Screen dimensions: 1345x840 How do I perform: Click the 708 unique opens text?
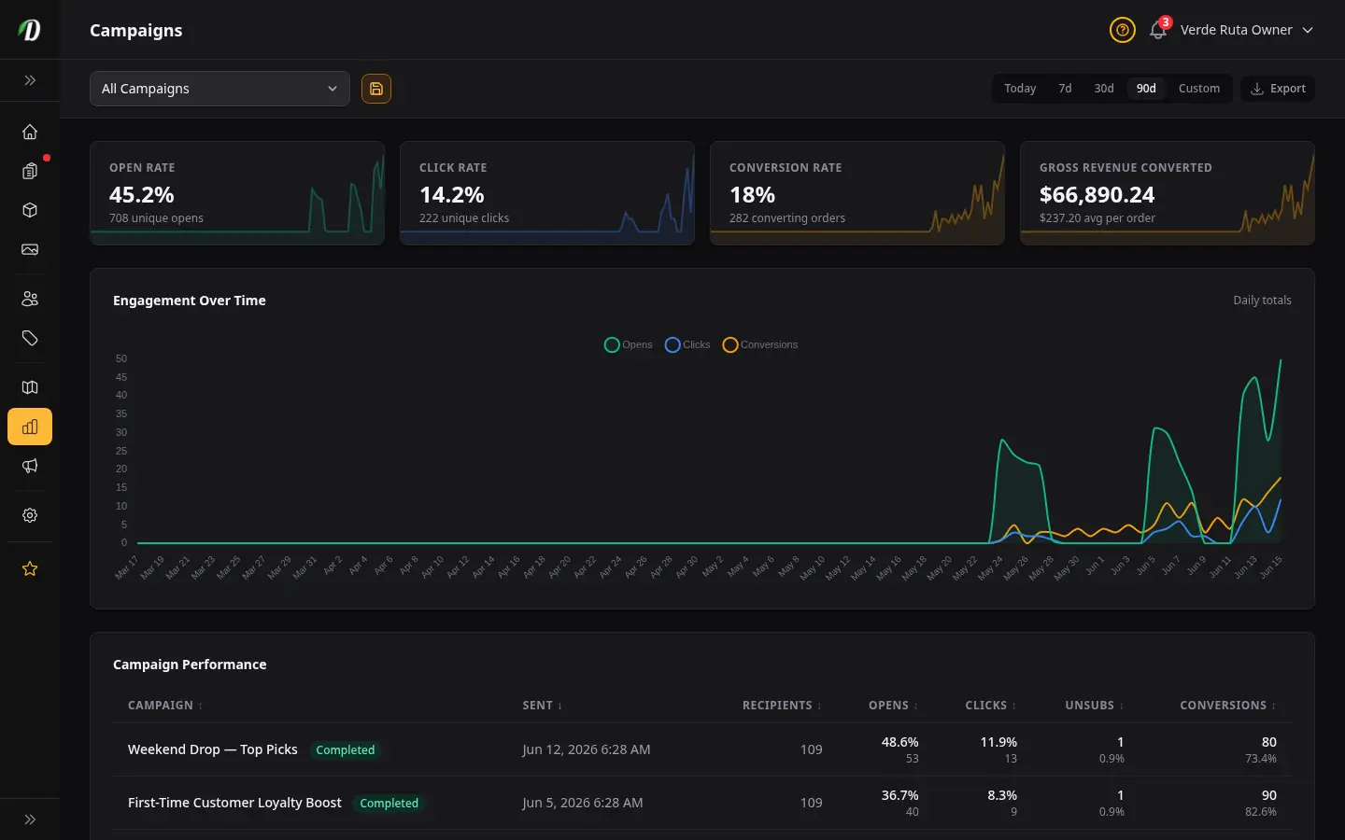click(x=156, y=218)
